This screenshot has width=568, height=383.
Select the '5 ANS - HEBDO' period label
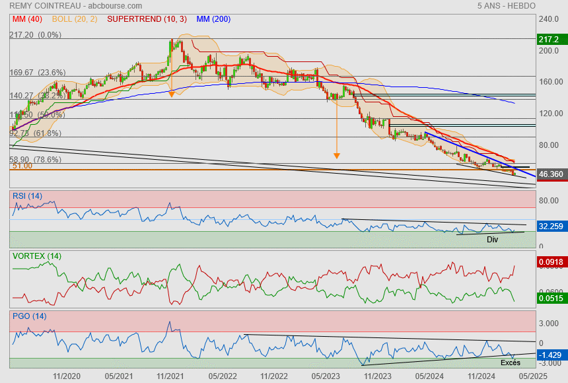coord(506,6)
